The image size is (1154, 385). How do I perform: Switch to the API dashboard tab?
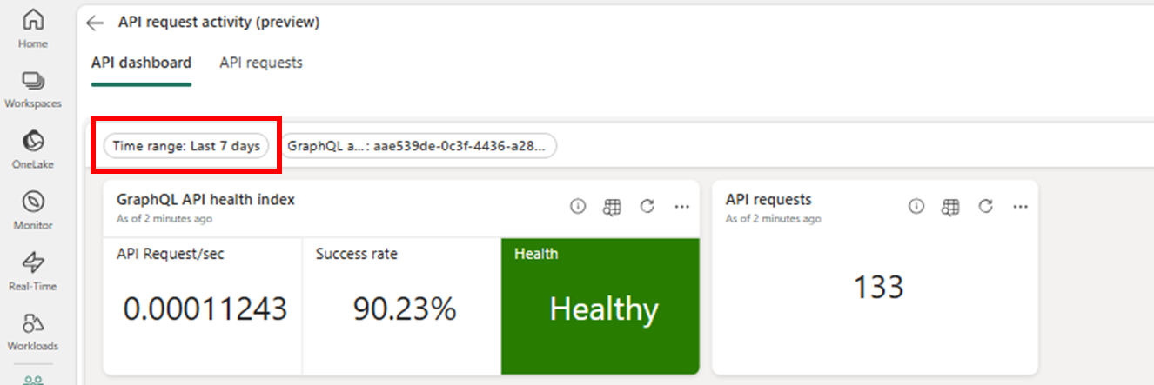[141, 63]
